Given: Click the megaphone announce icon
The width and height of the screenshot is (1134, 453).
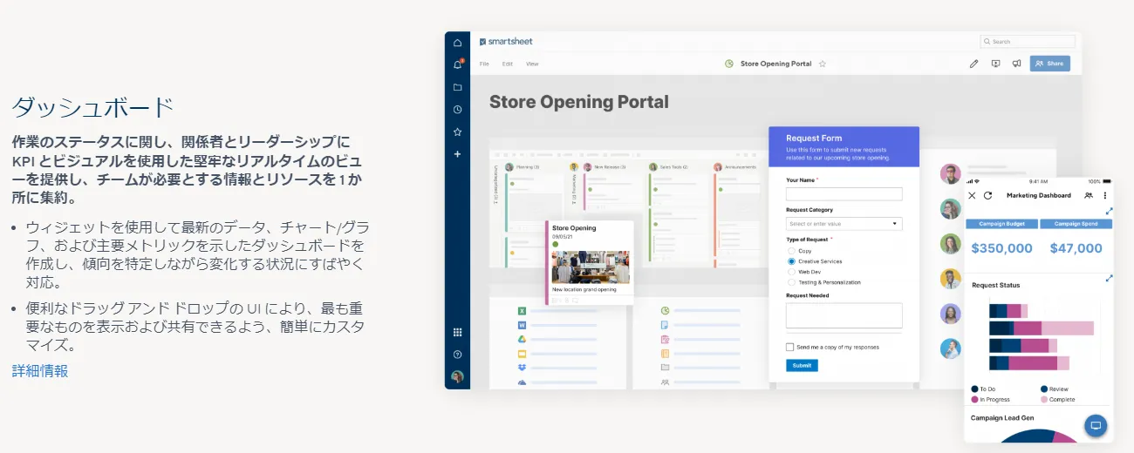Looking at the screenshot, I should [x=1016, y=64].
